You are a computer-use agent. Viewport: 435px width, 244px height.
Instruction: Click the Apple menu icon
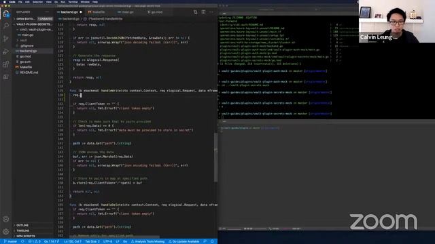pos(5,1)
